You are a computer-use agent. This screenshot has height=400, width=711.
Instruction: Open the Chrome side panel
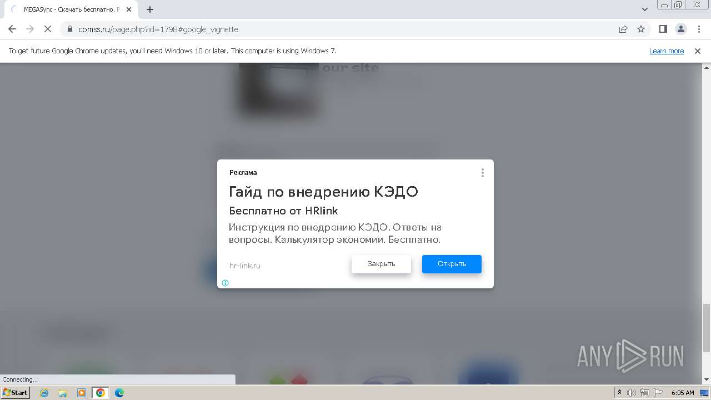[x=663, y=29]
